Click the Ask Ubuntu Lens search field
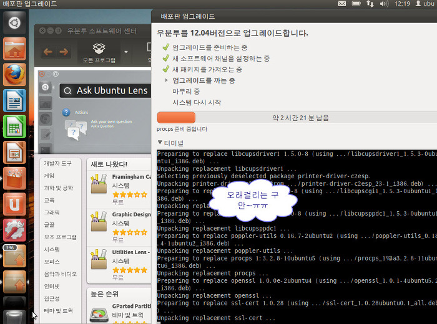 [106, 91]
